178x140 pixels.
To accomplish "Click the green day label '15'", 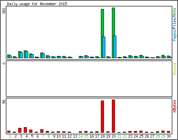I will [x=86, y=136].
